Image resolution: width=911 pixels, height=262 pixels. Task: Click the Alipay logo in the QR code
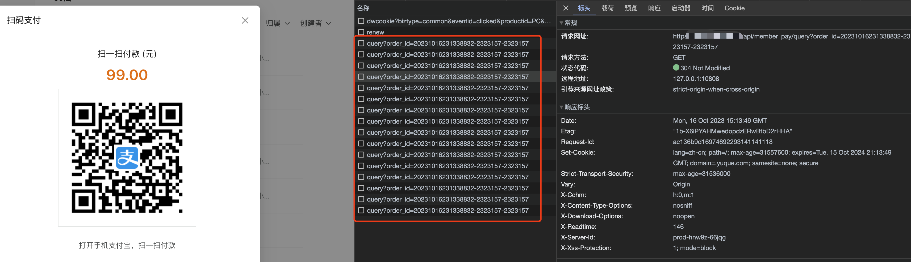pyautogui.click(x=127, y=158)
